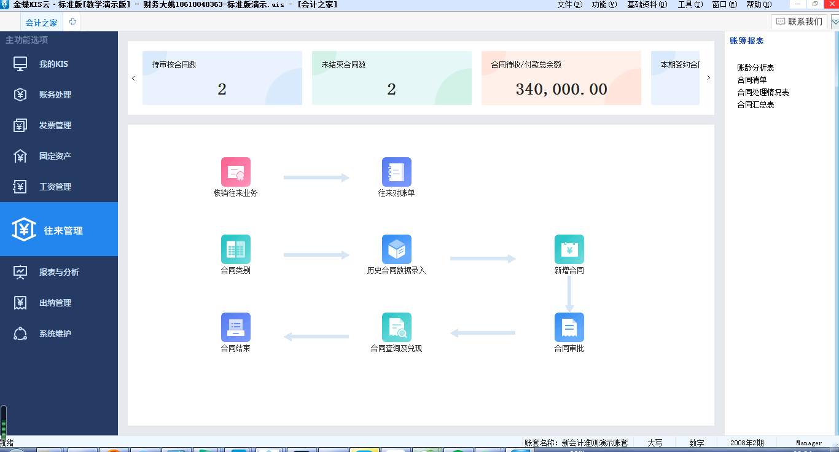Image resolution: width=839 pixels, height=452 pixels.
Task: Click 出纳管理 receipt sidebar icon
Action: 20,303
